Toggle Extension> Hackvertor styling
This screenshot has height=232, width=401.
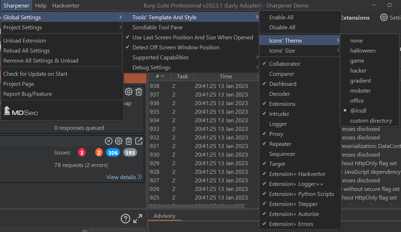click(300, 174)
